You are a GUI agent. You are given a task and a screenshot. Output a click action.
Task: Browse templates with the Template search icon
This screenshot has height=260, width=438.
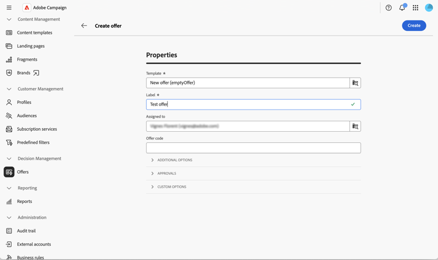(x=355, y=83)
